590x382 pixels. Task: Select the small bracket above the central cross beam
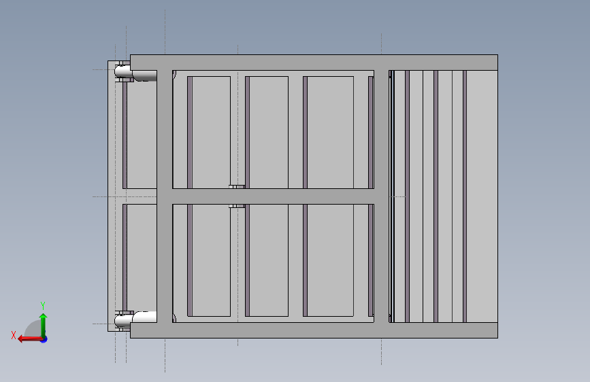point(237,186)
